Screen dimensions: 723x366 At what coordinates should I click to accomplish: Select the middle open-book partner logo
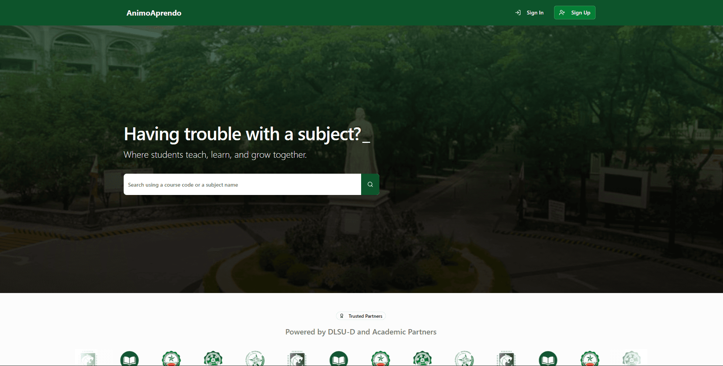pos(339,358)
